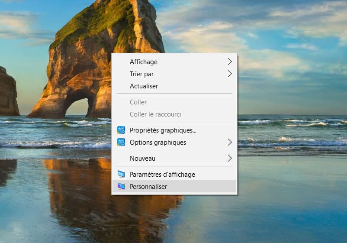Select the Options graphiques label
Screen dimensions: 347x243
pyautogui.click(x=158, y=142)
